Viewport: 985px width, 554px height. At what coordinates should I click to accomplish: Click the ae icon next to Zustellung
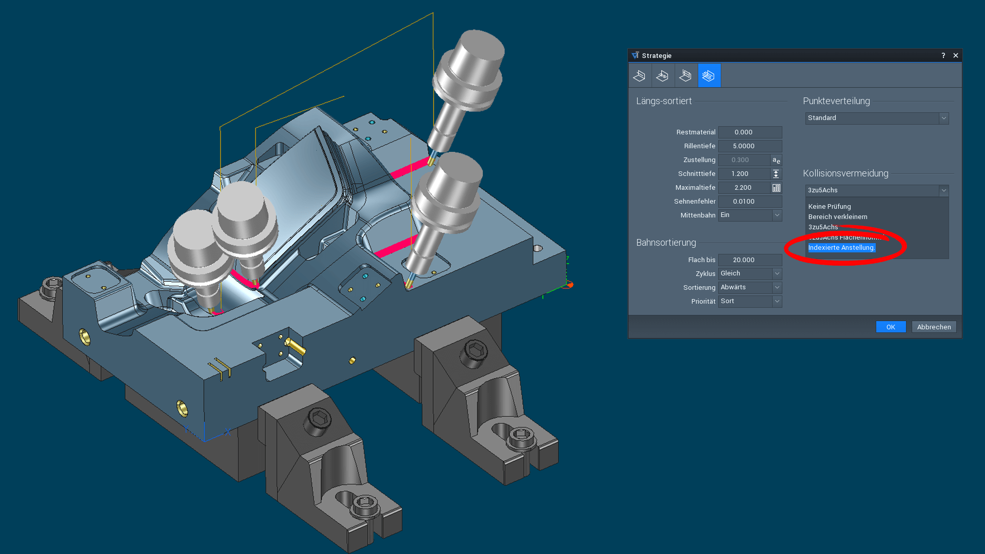click(776, 160)
